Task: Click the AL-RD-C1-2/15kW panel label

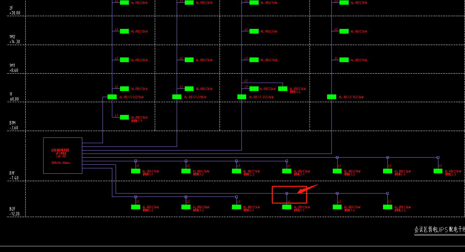Action: 195,97
